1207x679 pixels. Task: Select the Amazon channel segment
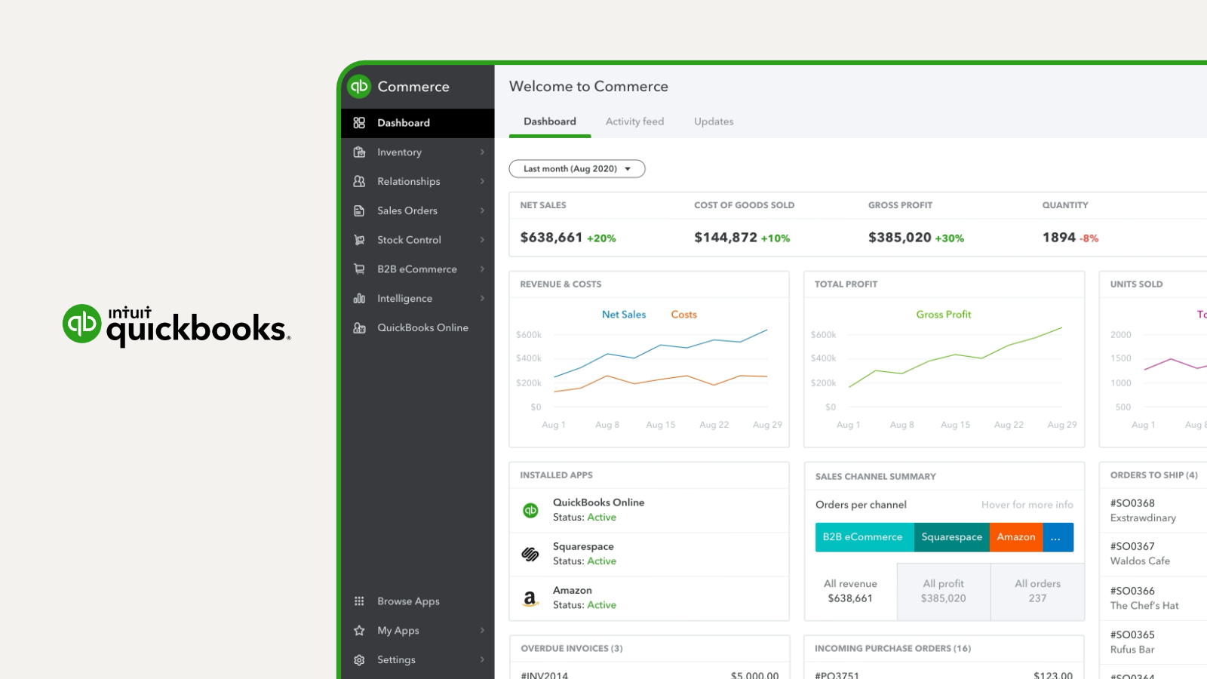pyautogui.click(x=1016, y=537)
